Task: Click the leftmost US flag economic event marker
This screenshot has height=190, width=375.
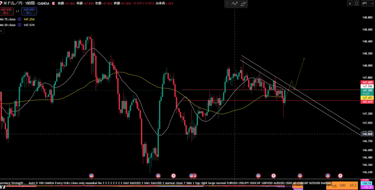Action: coord(91,176)
